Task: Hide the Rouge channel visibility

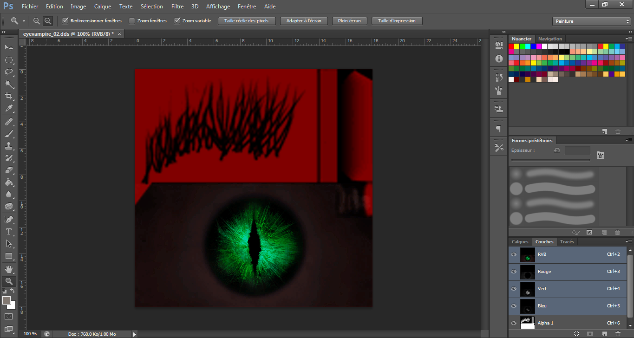Action: point(513,272)
